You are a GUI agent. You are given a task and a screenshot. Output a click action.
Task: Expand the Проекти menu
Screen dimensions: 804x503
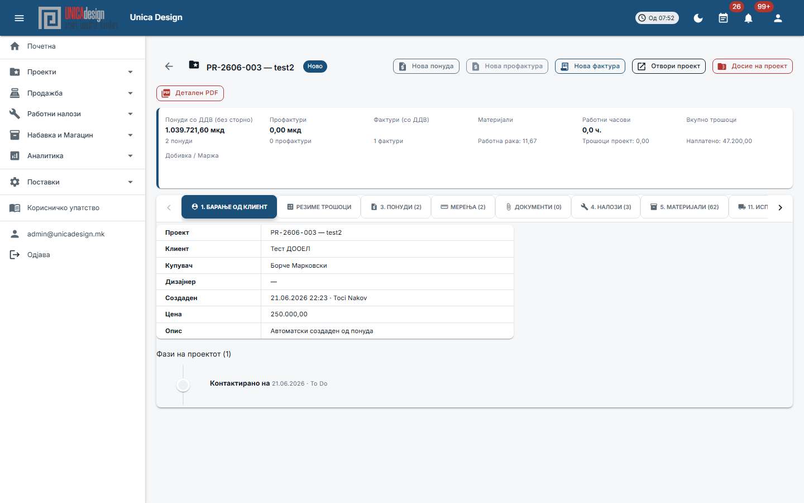pos(73,72)
